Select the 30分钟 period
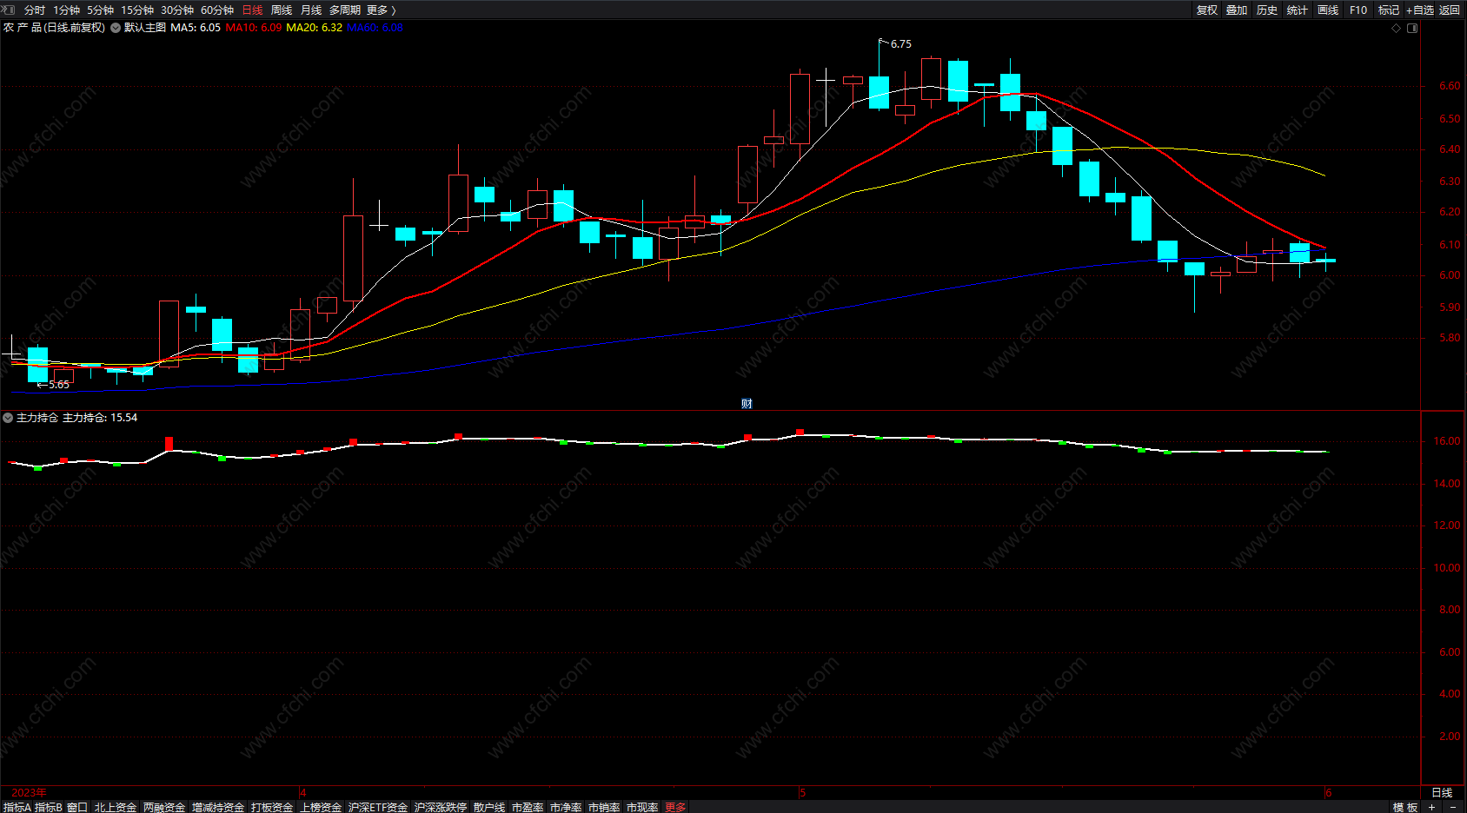Image resolution: width=1467 pixels, height=813 pixels. click(x=177, y=10)
